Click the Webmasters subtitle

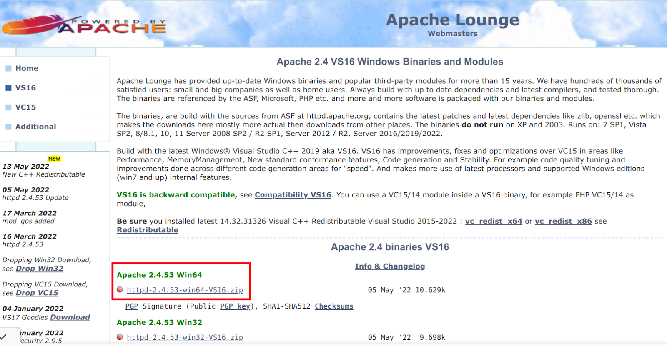click(452, 33)
